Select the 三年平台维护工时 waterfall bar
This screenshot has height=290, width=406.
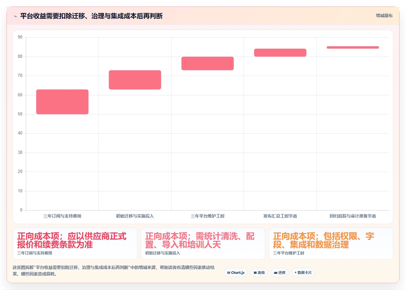click(207, 63)
